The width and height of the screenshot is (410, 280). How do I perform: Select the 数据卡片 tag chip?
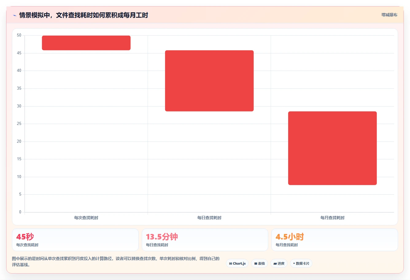pos(301,263)
